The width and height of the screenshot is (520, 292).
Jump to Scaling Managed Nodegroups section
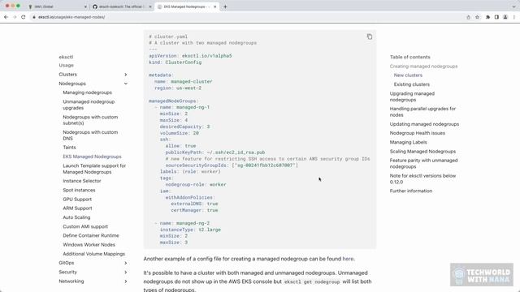[422, 152]
